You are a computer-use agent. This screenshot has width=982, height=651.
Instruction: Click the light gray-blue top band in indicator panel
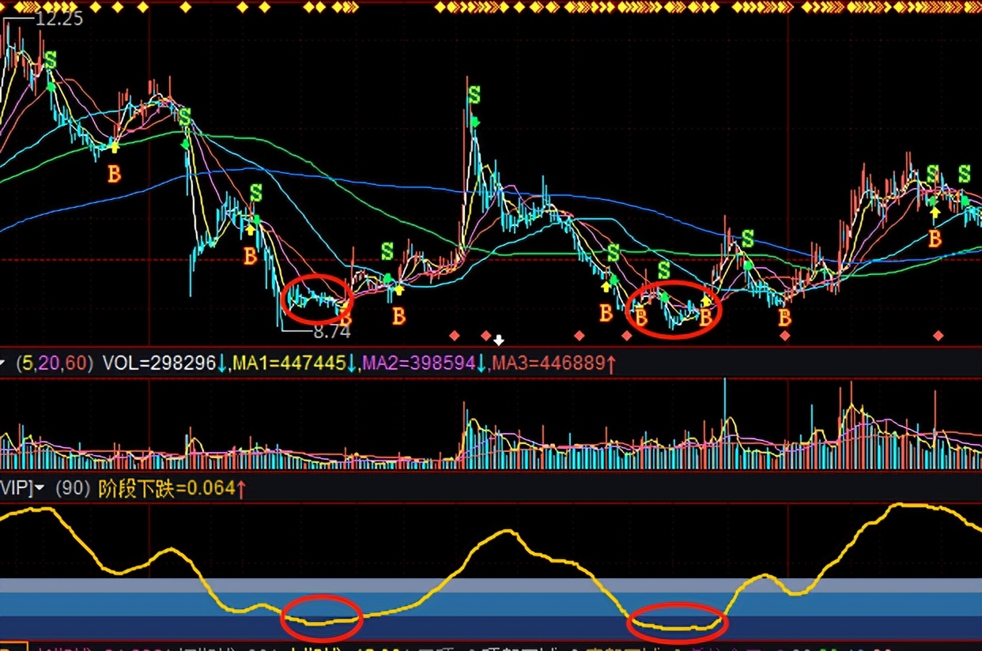(490, 585)
